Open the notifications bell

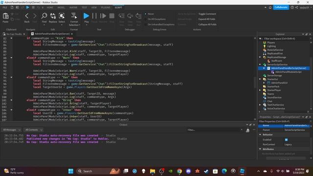(270, 7)
